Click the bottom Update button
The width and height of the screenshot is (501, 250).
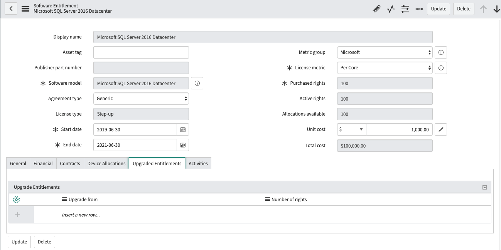19,242
